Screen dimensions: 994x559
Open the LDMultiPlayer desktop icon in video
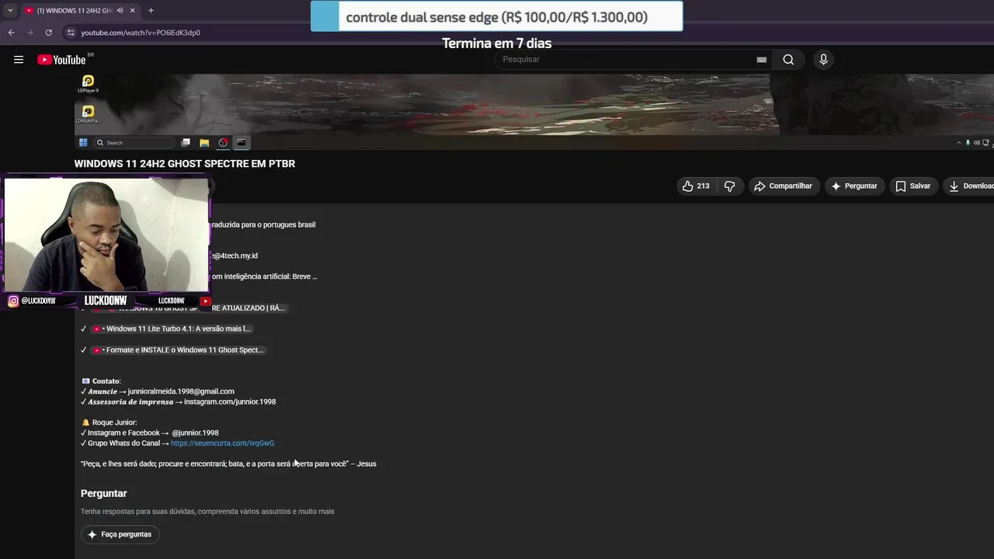[x=88, y=114]
